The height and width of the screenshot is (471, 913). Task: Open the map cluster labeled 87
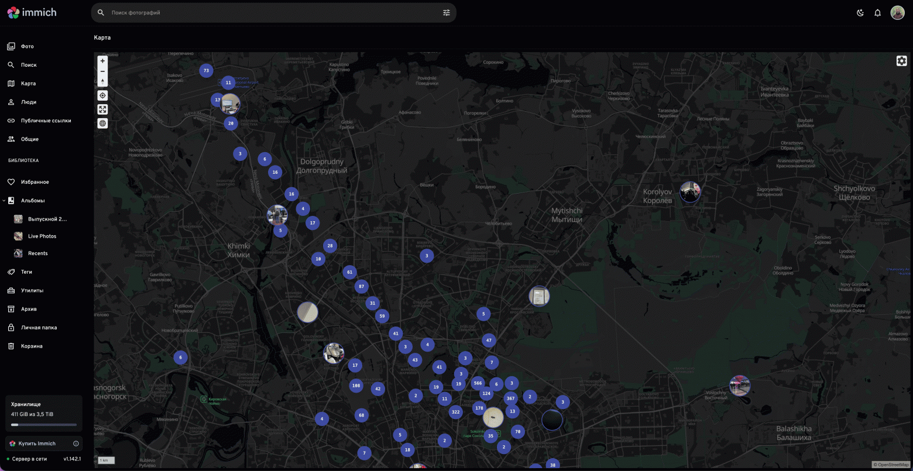coord(362,287)
